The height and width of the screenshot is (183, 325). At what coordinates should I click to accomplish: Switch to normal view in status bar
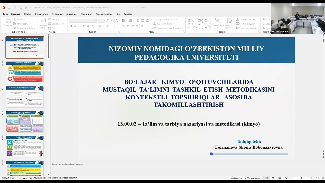(266, 178)
